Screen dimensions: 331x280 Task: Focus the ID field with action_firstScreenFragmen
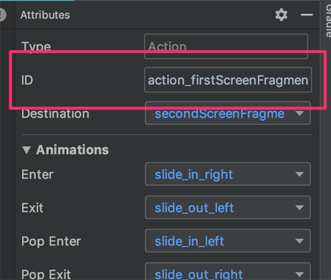[x=228, y=80]
